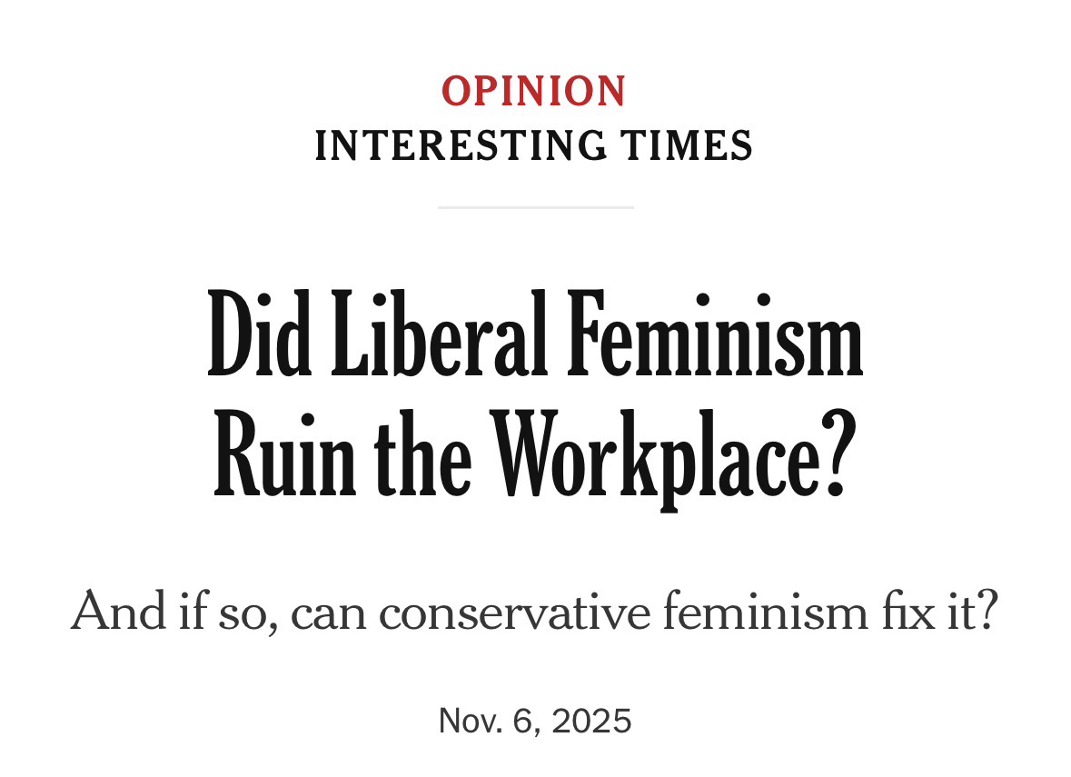Click the word 'Liberal' in the headline
Screen dimensions: 1071x777
click(x=439, y=334)
